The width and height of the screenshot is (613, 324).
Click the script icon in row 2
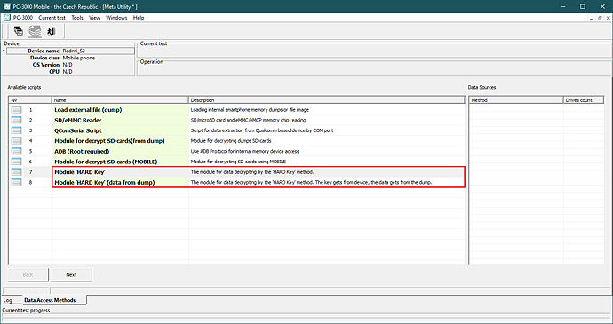point(16,120)
